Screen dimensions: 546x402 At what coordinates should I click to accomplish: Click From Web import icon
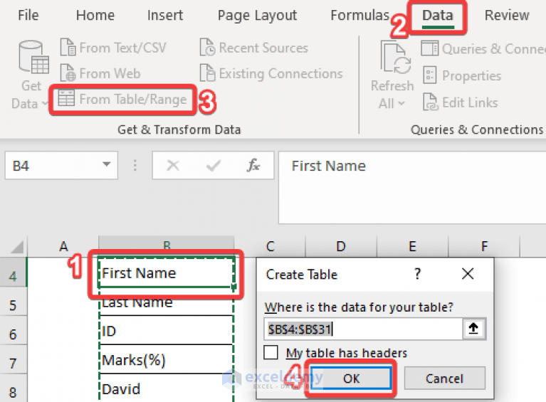[x=68, y=73]
